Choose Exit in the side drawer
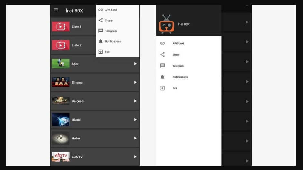This screenshot has height=170, width=303. (x=175, y=88)
